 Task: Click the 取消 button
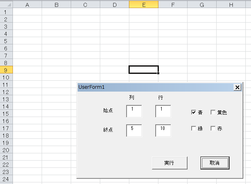(215, 163)
